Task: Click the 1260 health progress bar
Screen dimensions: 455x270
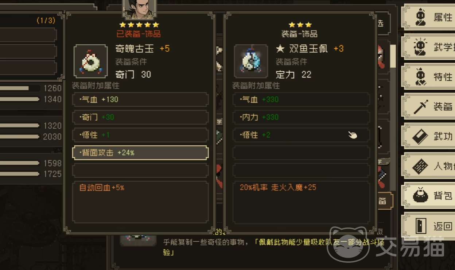Action: (x=20, y=88)
